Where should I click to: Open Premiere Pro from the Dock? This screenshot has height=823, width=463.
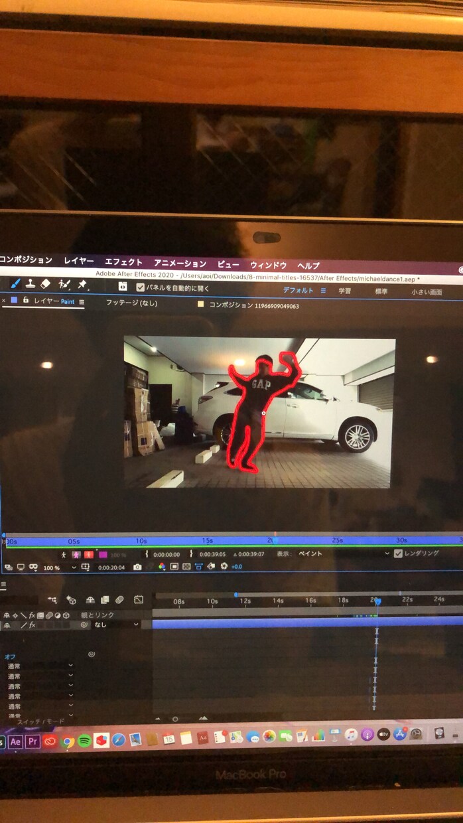33,741
